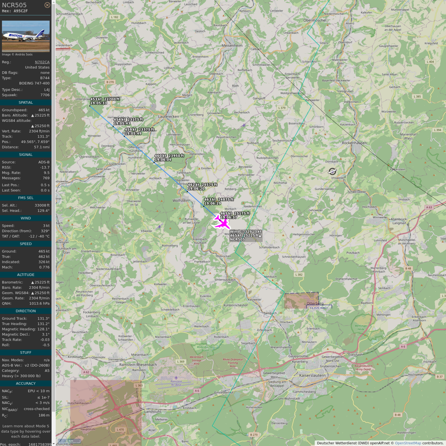Click the National 747 aircraft photo
446x446 pixels.
pos(26,36)
